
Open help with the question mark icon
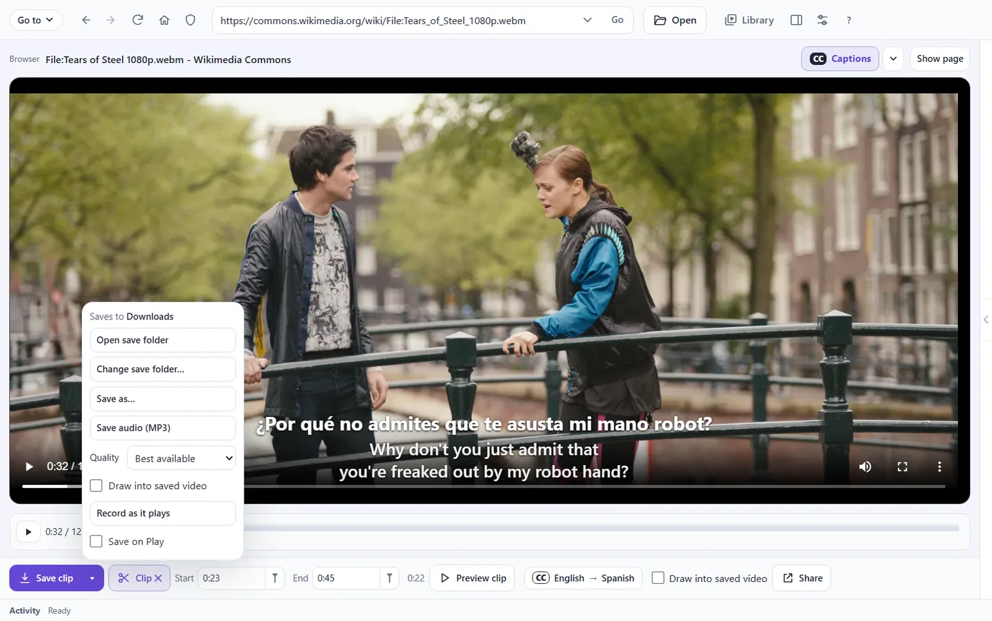pyautogui.click(x=849, y=20)
